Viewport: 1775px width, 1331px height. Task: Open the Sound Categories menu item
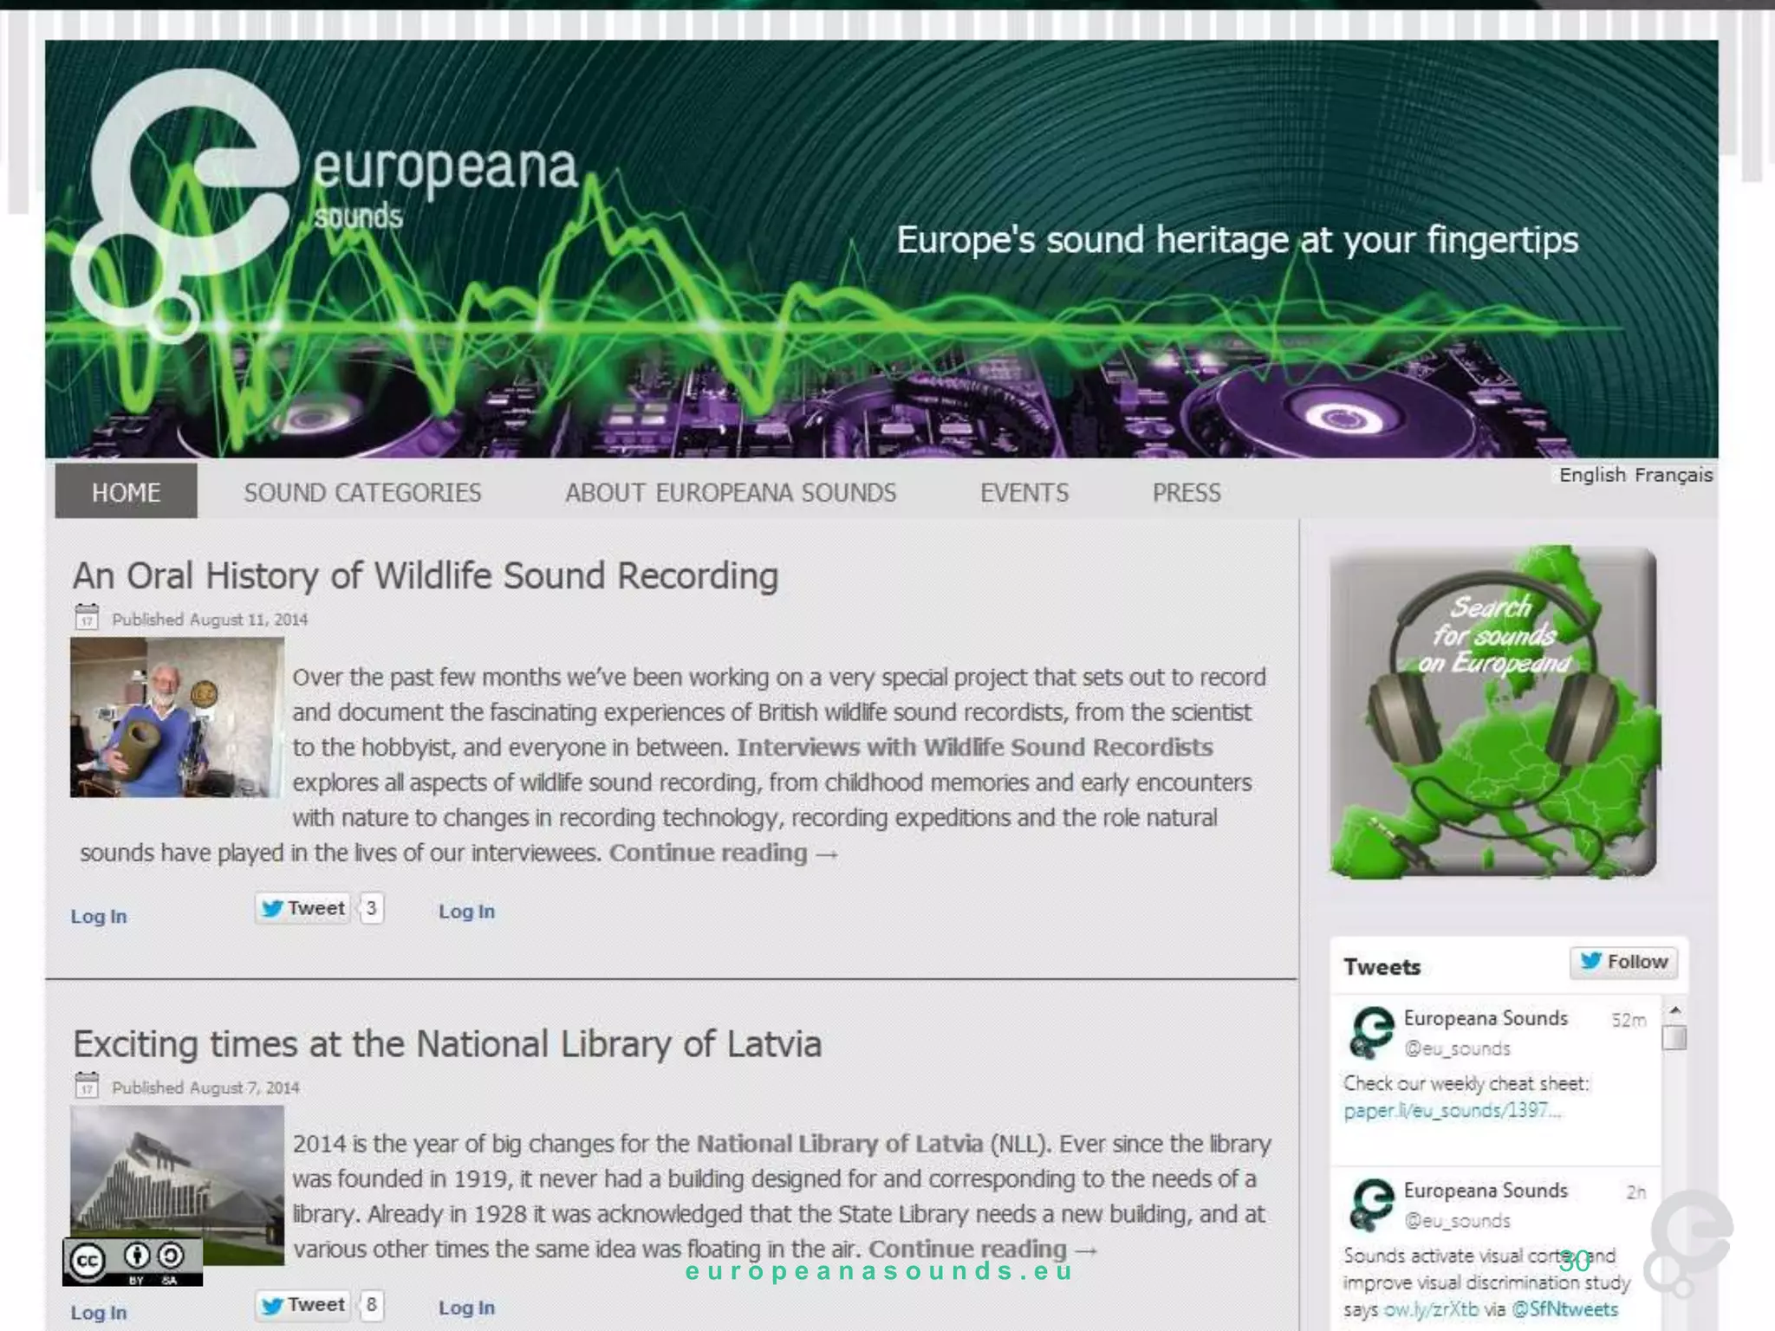coord(362,492)
